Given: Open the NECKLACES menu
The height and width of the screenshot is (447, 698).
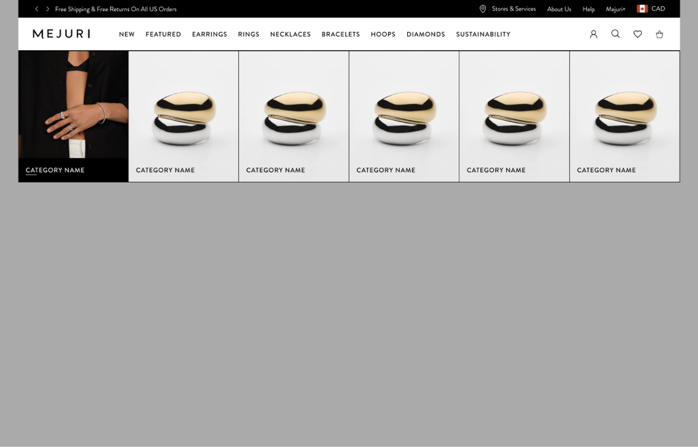Looking at the screenshot, I should [290, 34].
